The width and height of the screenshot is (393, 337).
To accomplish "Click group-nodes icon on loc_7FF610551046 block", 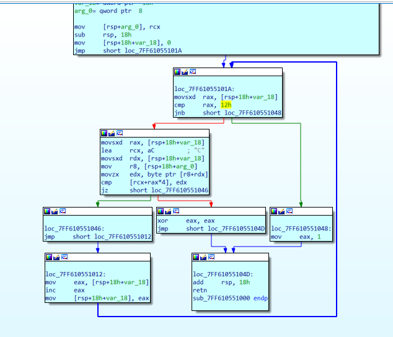I will [63, 211].
